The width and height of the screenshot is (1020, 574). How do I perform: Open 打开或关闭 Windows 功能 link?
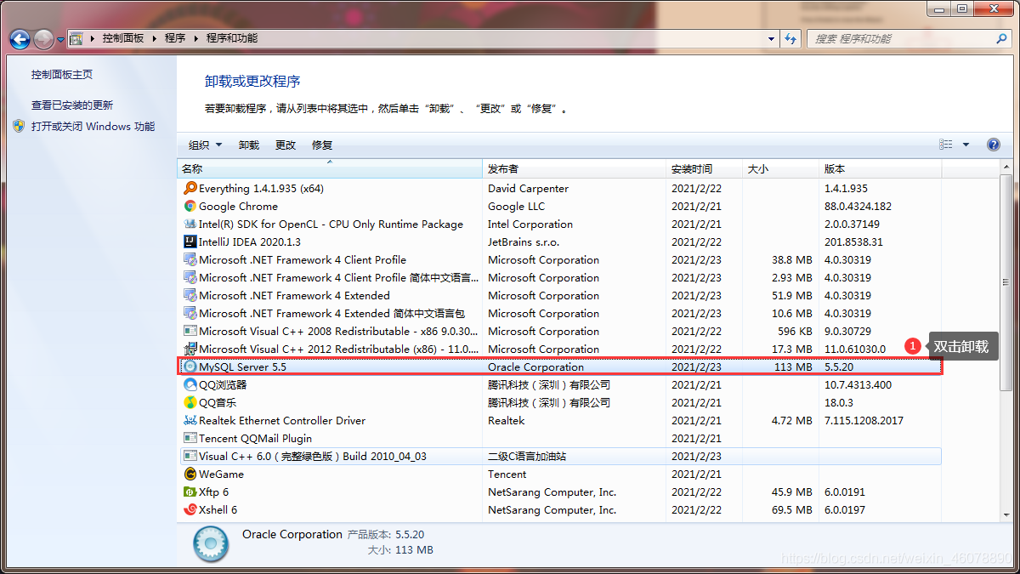93,127
